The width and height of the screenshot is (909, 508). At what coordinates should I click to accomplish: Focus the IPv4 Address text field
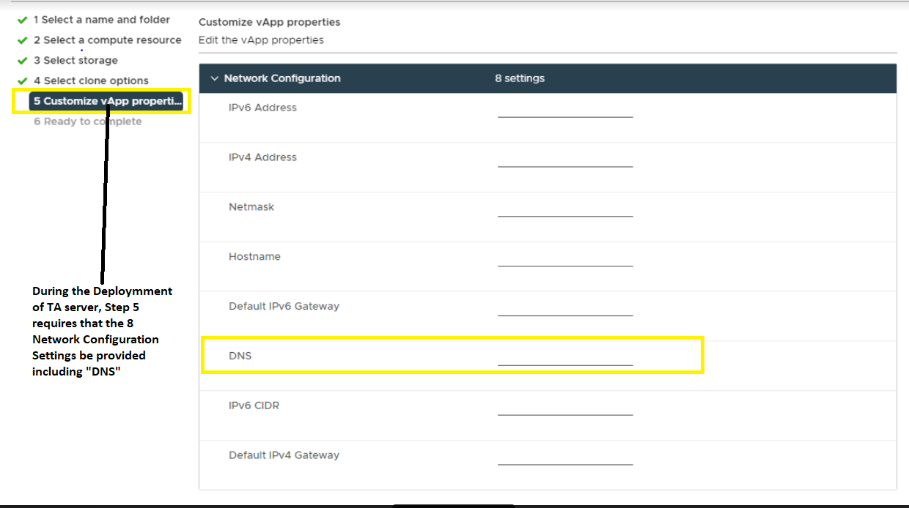[x=564, y=160]
